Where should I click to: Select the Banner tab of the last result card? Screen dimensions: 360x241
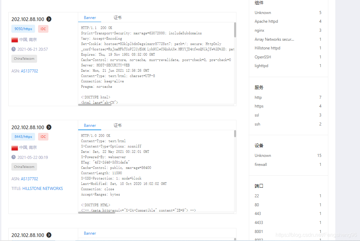pos(90,233)
